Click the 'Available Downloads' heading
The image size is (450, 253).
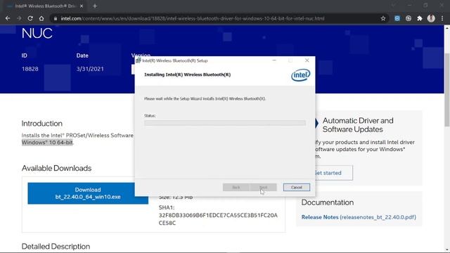click(56, 168)
